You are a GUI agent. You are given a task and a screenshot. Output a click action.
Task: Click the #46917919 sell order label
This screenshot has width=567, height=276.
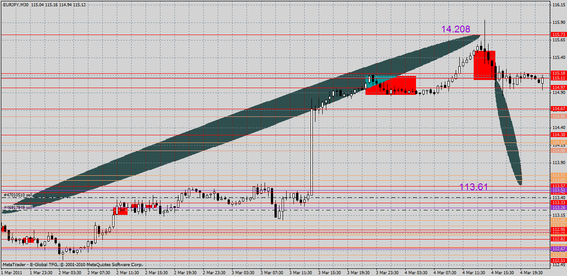click(17, 208)
